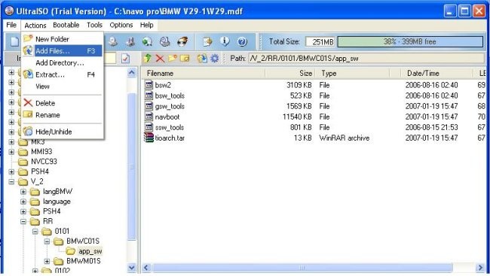Click the Convert image toolbar icon
The width and height of the screenshot is (490, 276).
(148, 41)
